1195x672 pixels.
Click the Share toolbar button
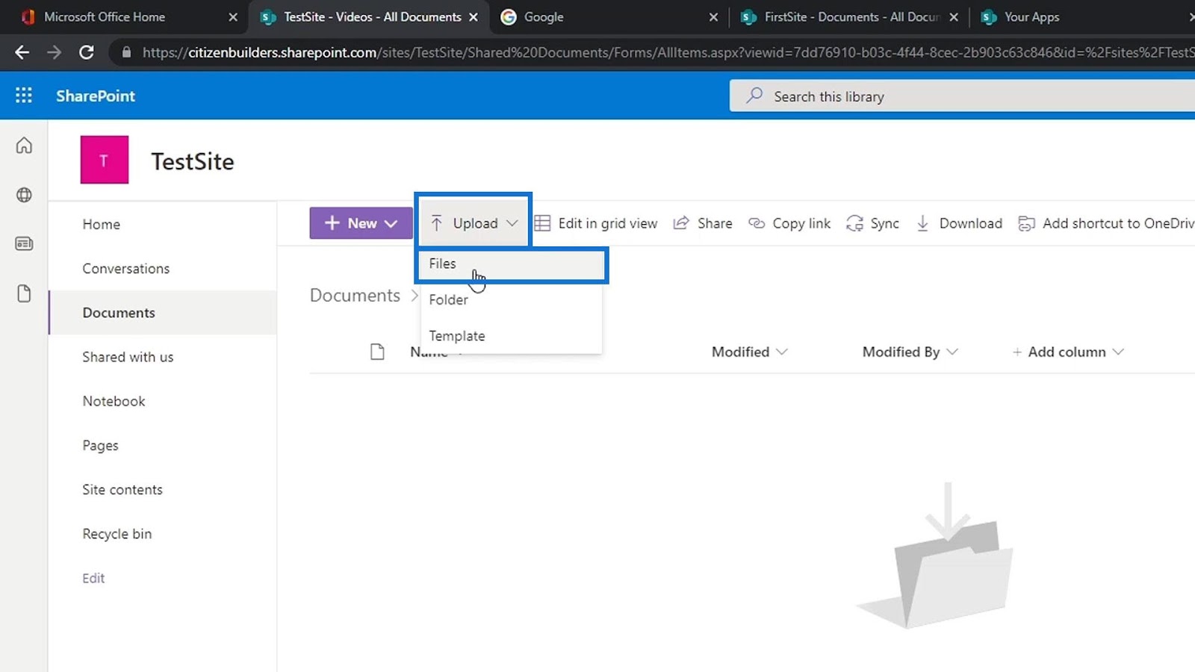[x=703, y=223]
